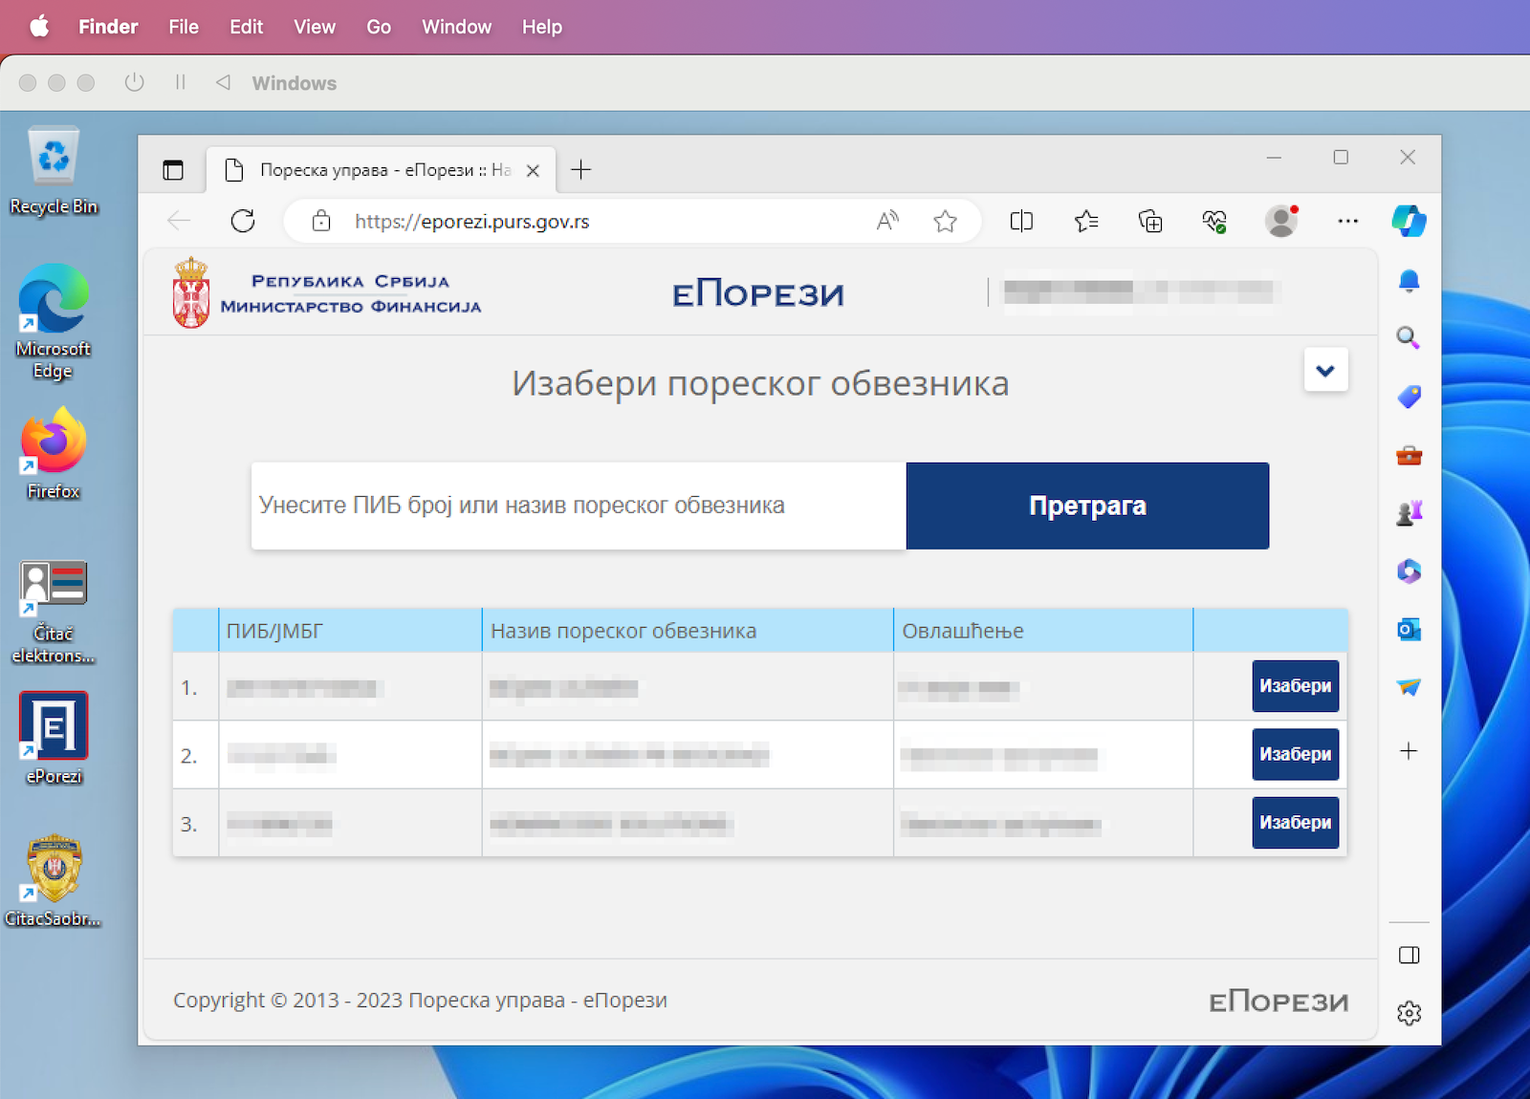Hide the Edge sidebar panel

pyautogui.click(x=1409, y=955)
